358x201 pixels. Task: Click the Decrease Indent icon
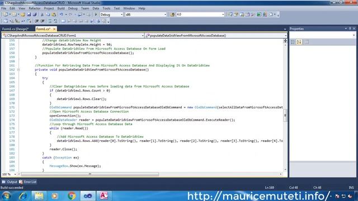pos(36,21)
